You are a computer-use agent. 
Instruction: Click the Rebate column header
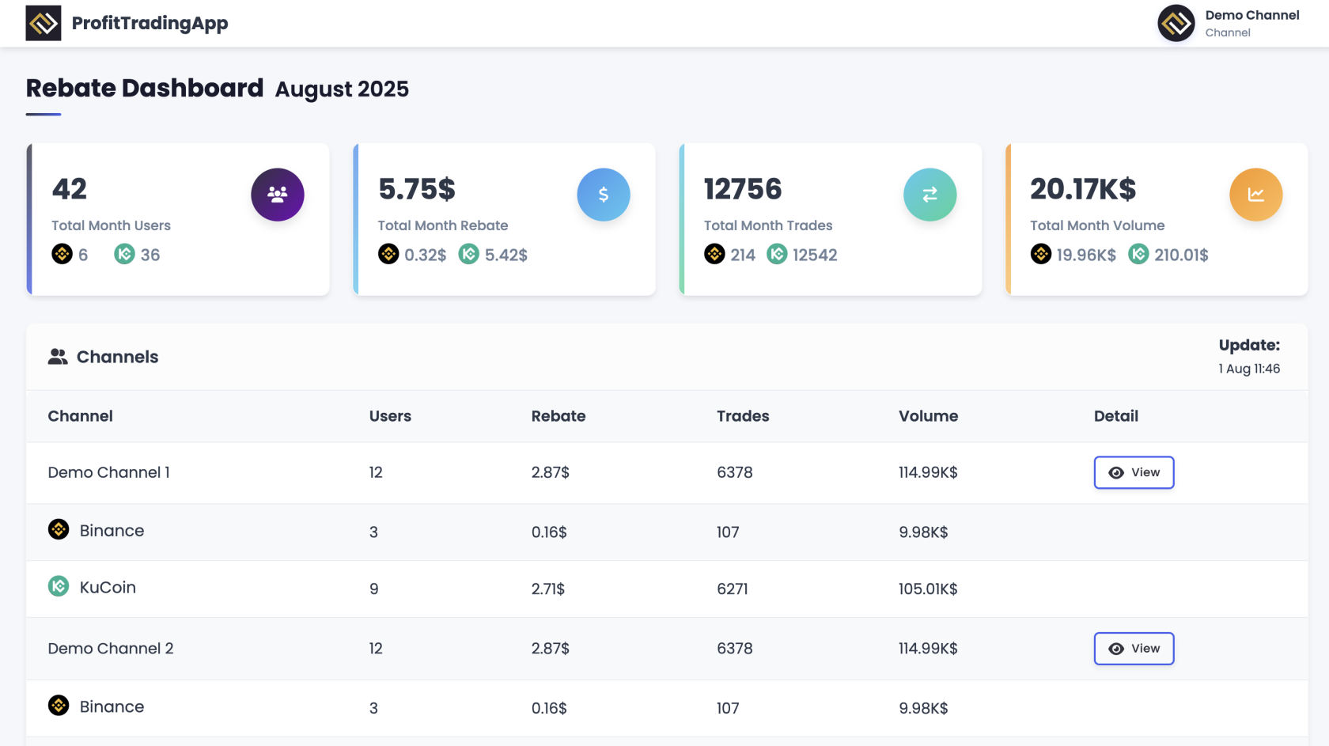558,416
